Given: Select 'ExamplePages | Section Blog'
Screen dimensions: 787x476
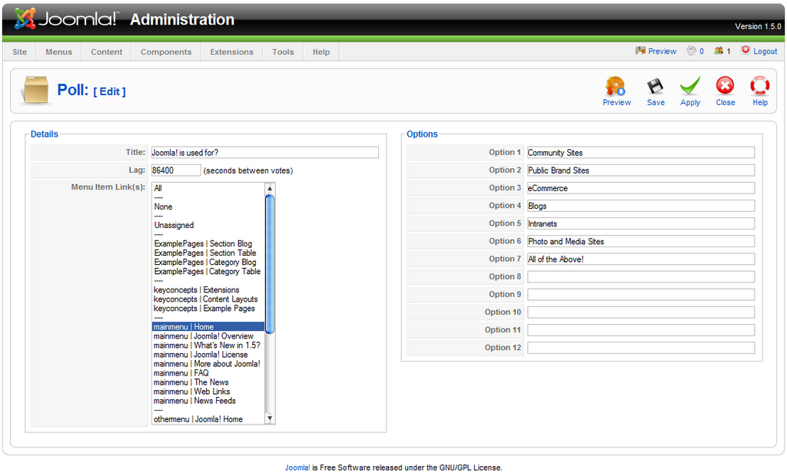Looking at the screenshot, I should click(208, 244).
